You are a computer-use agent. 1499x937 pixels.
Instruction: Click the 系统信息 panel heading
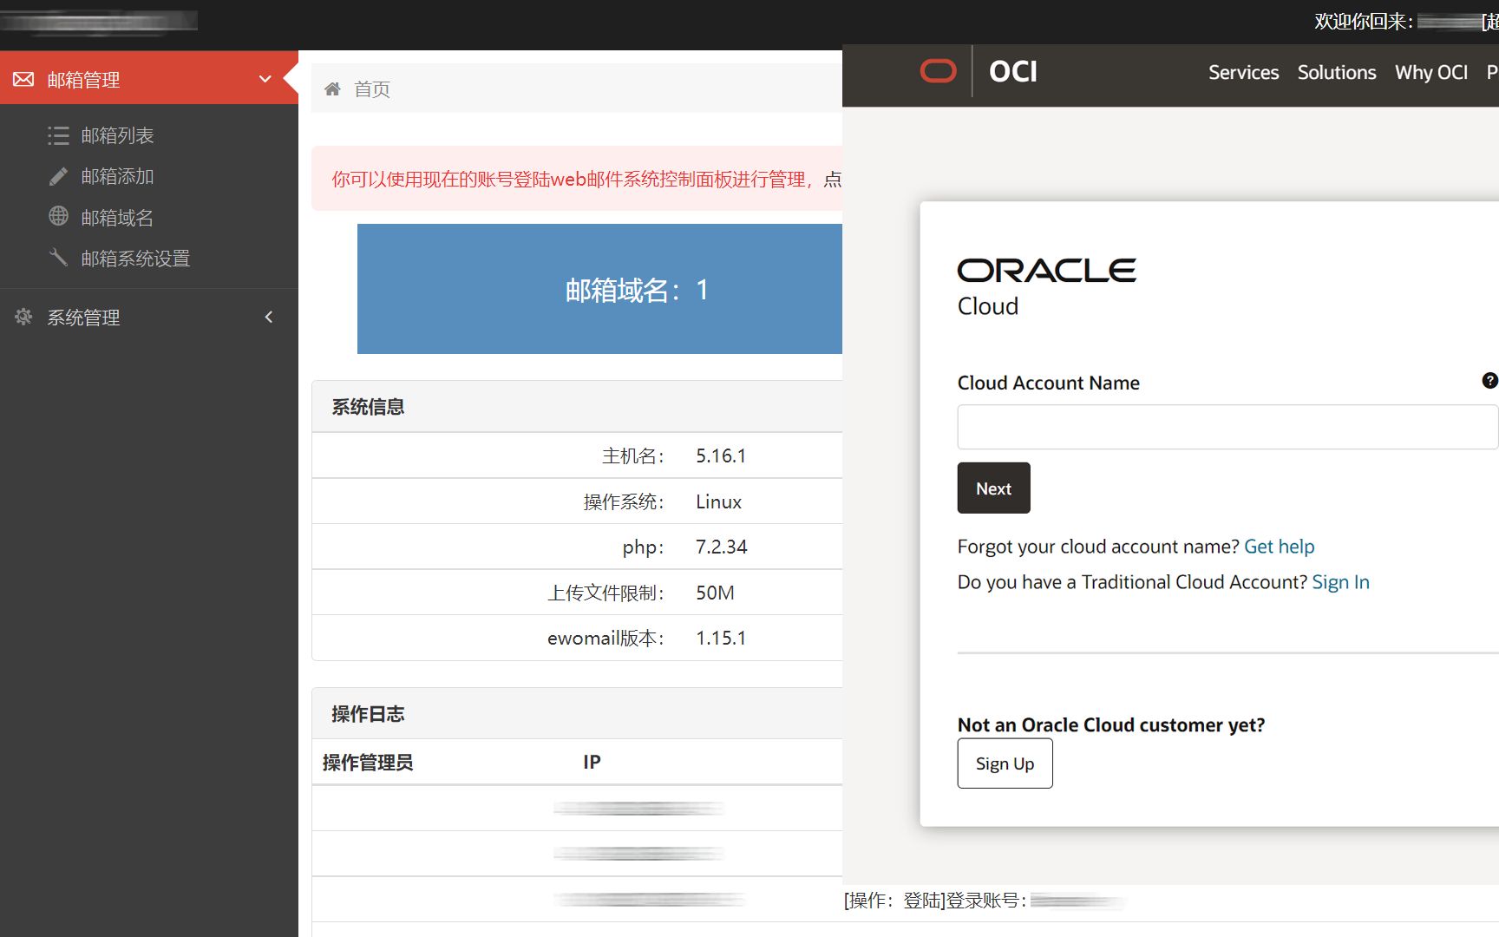(368, 407)
